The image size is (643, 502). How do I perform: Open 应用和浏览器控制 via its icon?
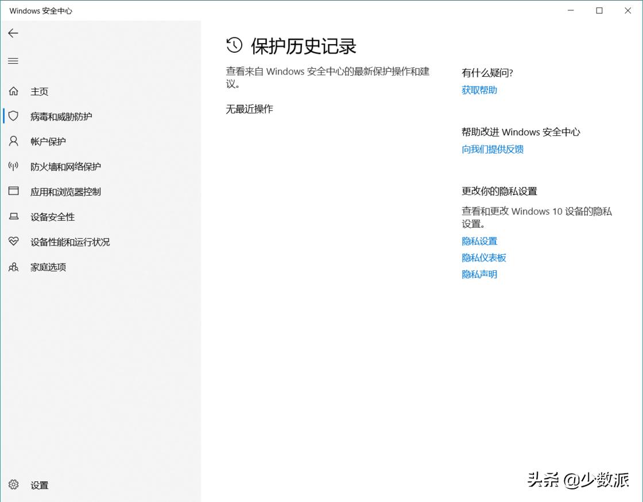click(x=13, y=192)
